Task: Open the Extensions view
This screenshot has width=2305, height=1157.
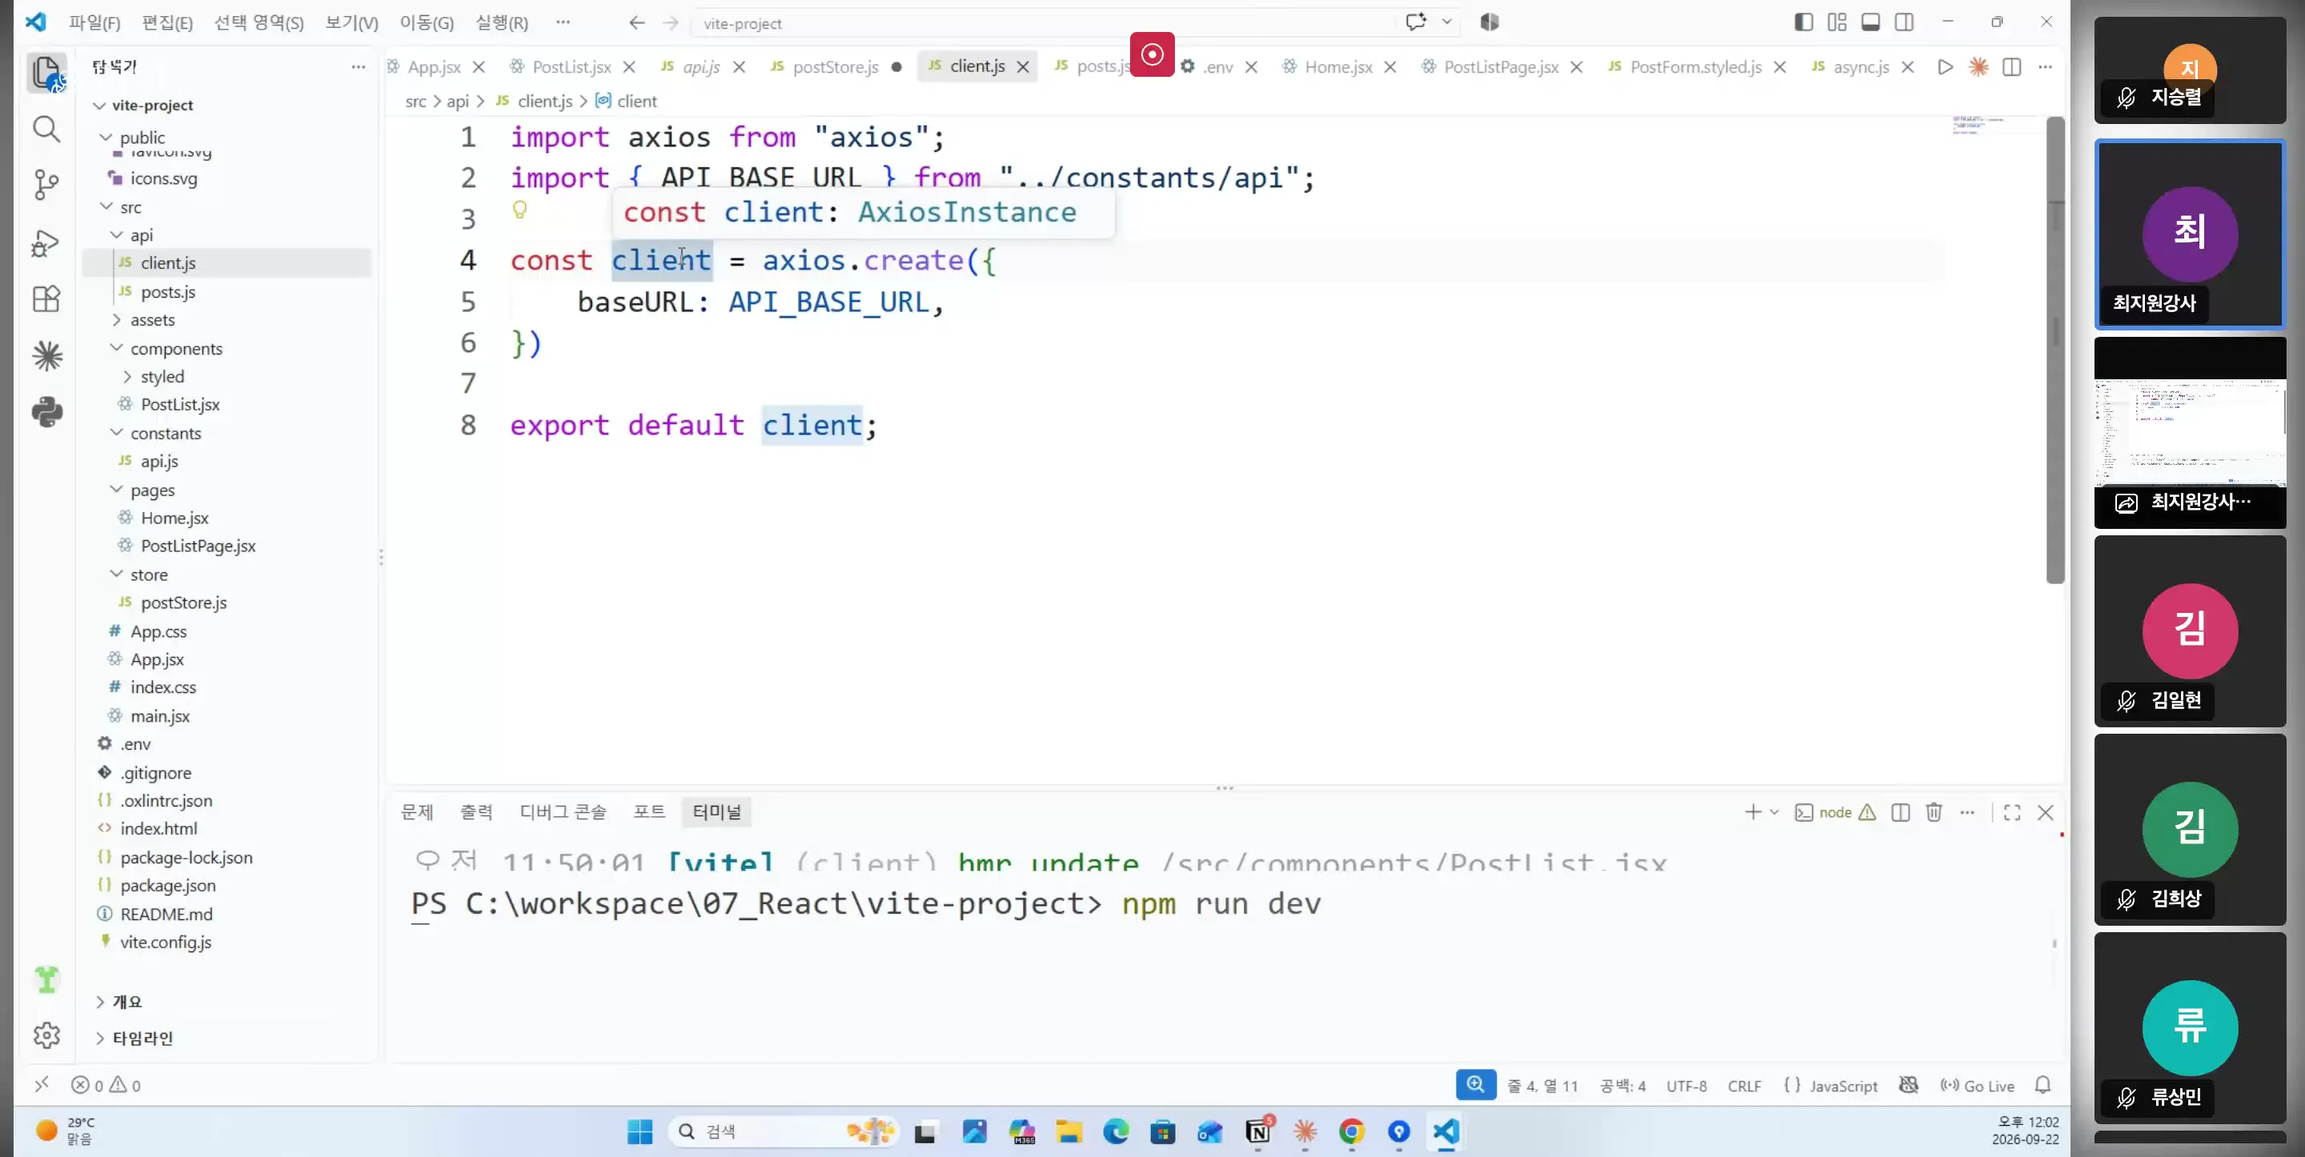Action: pyautogui.click(x=46, y=298)
